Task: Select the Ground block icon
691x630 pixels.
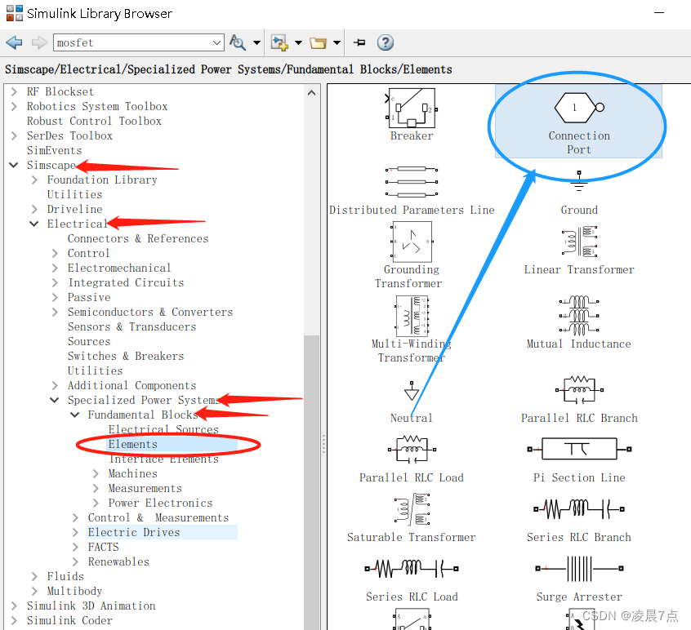Action: pos(579,181)
